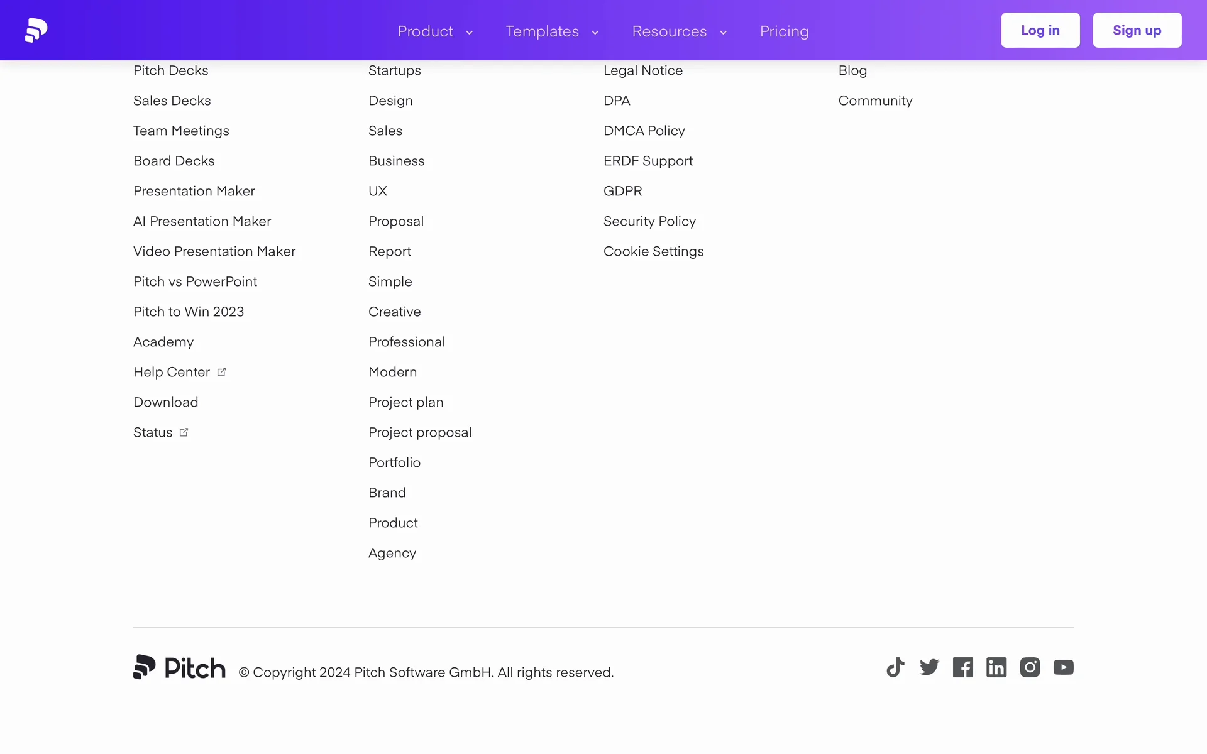Select AI Presentation Maker link
The height and width of the screenshot is (754, 1207).
[202, 221]
